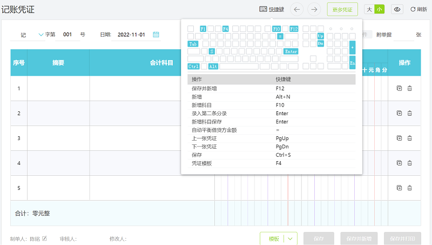
Task: Switch font size to 大
Action: click(x=369, y=9)
